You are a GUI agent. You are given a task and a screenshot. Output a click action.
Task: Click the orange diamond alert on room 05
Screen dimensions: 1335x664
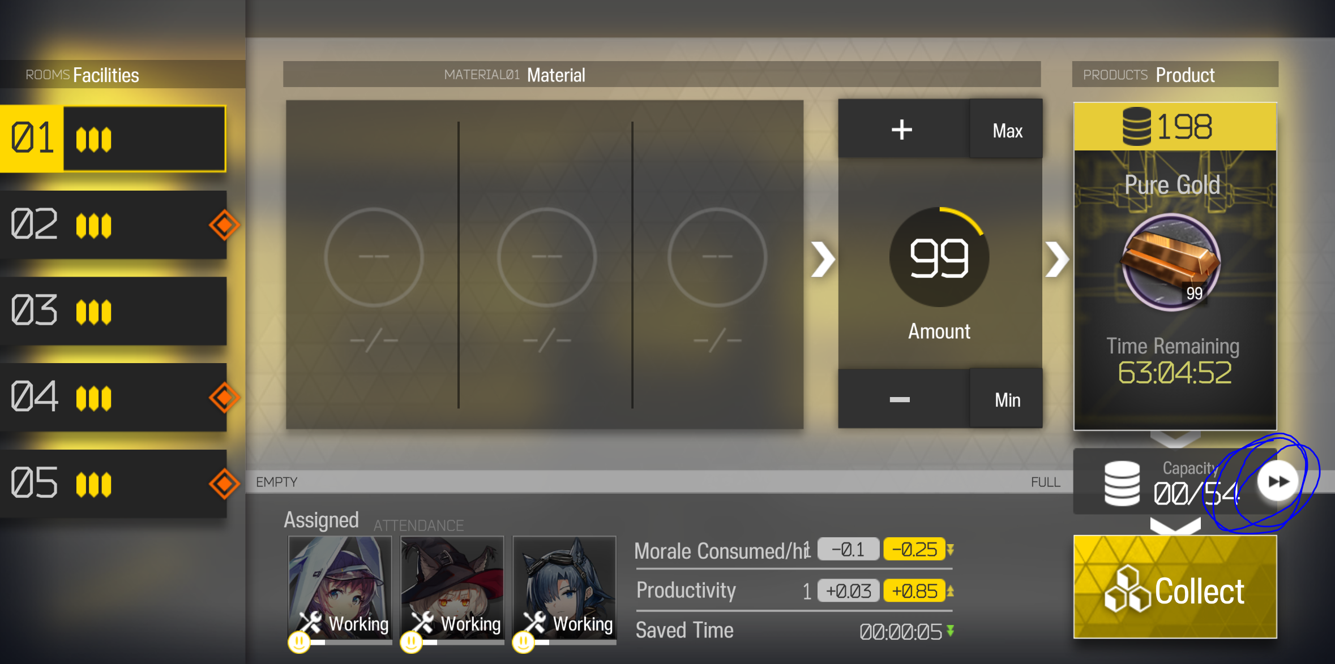[224, 484]
